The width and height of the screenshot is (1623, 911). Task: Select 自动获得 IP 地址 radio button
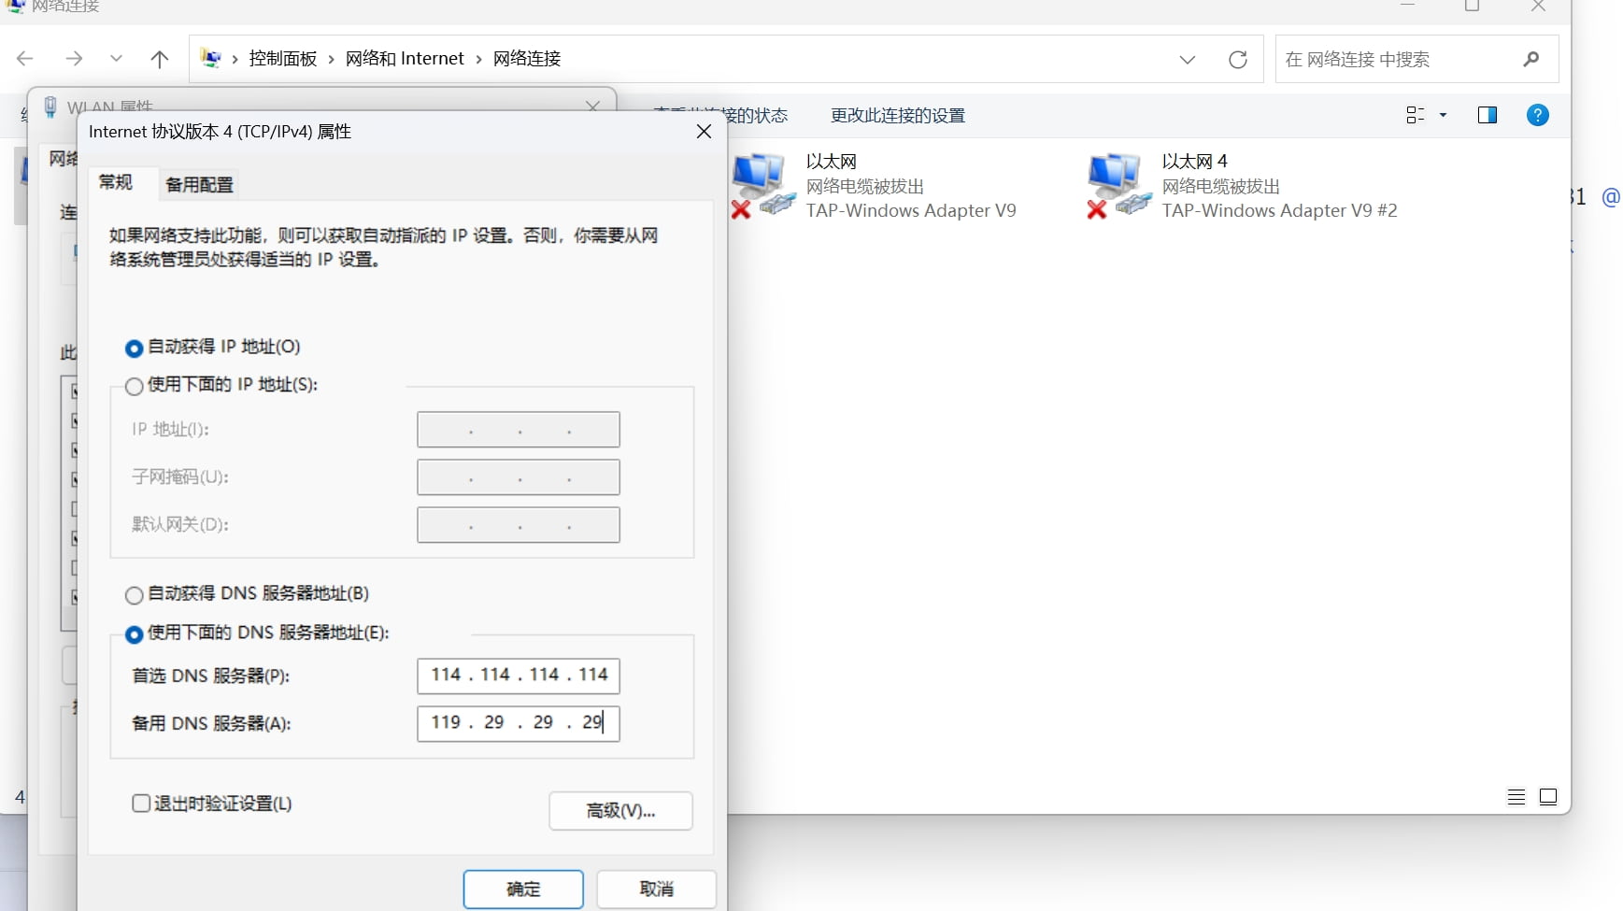pos(135,349)
